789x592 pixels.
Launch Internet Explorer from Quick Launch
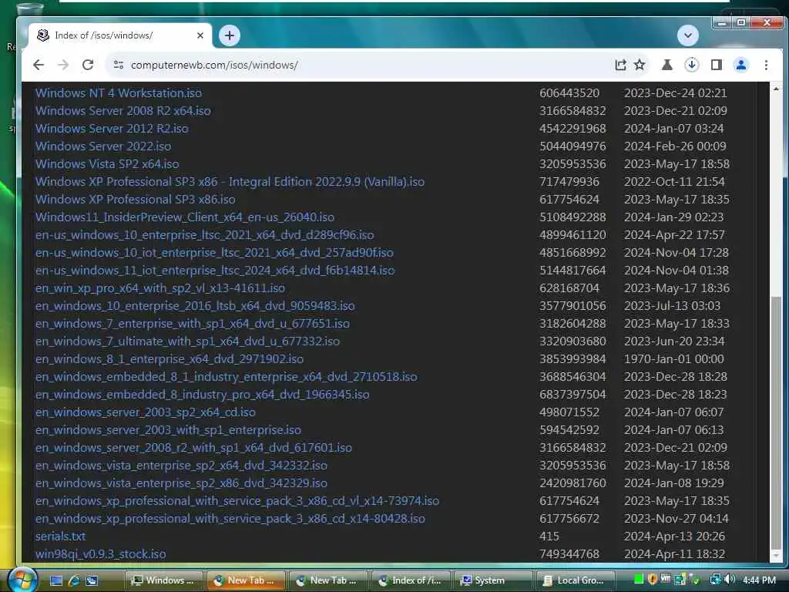coord(74,580)
